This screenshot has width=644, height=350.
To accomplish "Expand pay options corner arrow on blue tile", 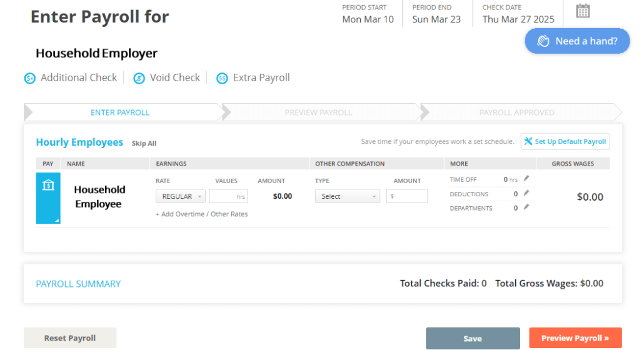I will (57, 220).
